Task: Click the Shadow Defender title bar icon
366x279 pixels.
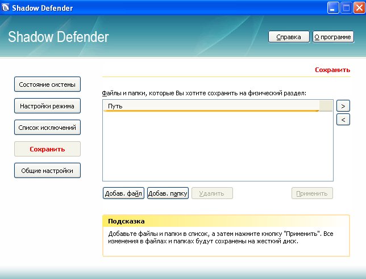Action: point(5,7)
